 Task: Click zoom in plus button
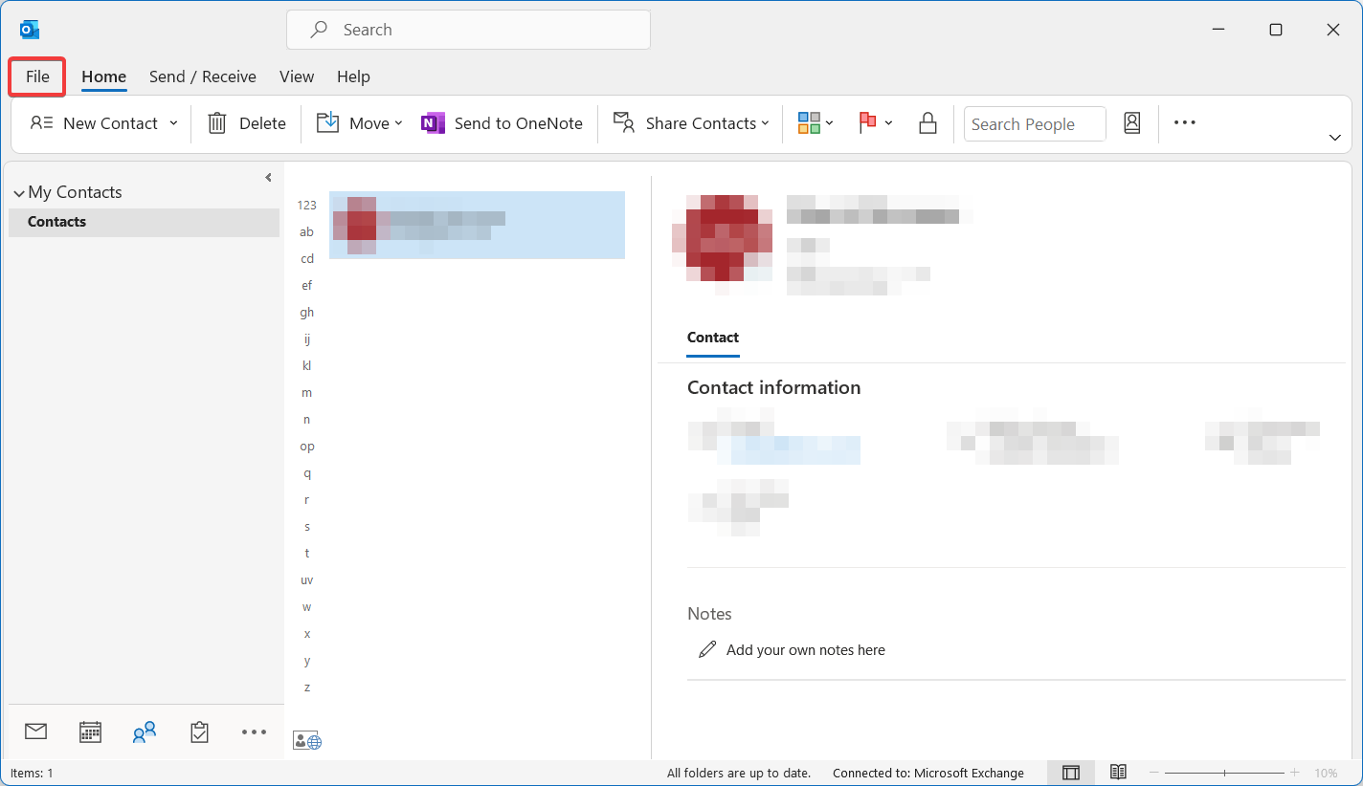[1294, 773]
